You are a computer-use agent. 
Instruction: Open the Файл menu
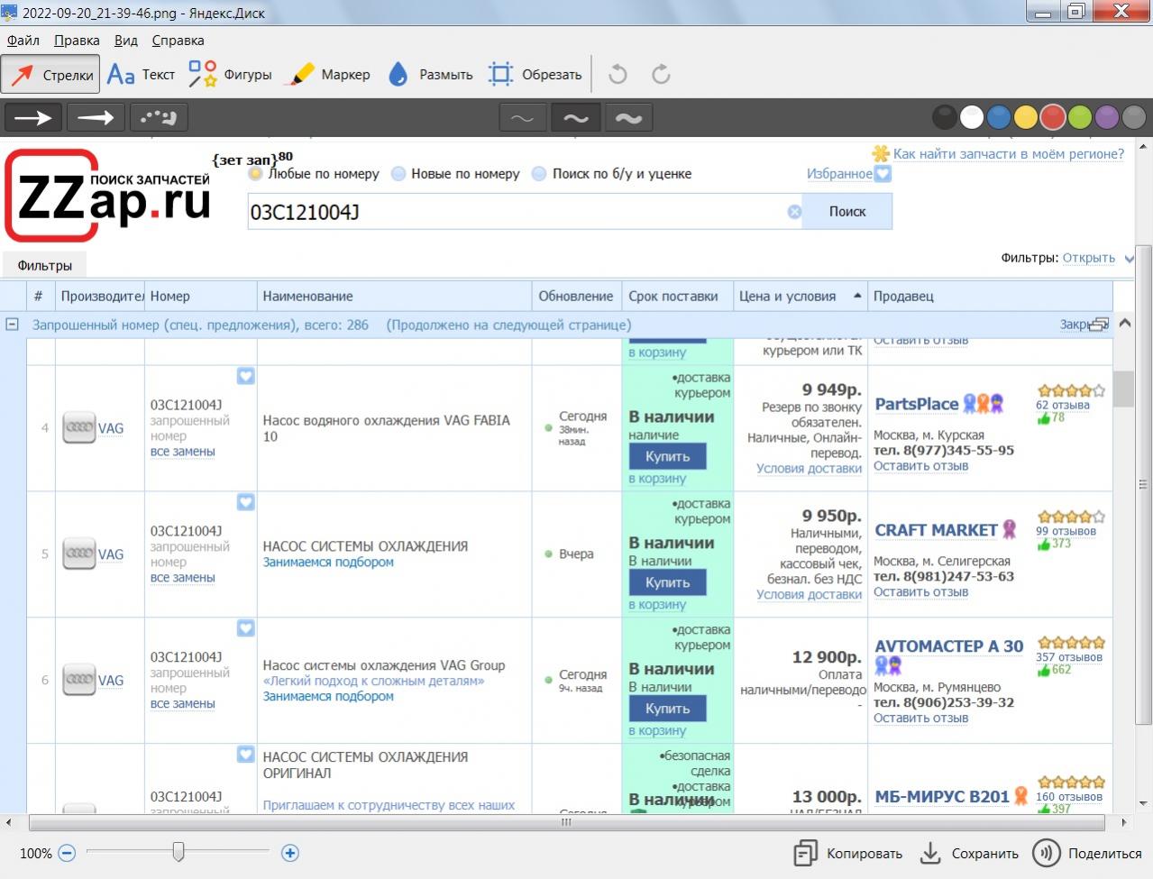pyautogui.click(x=23, y=41)
